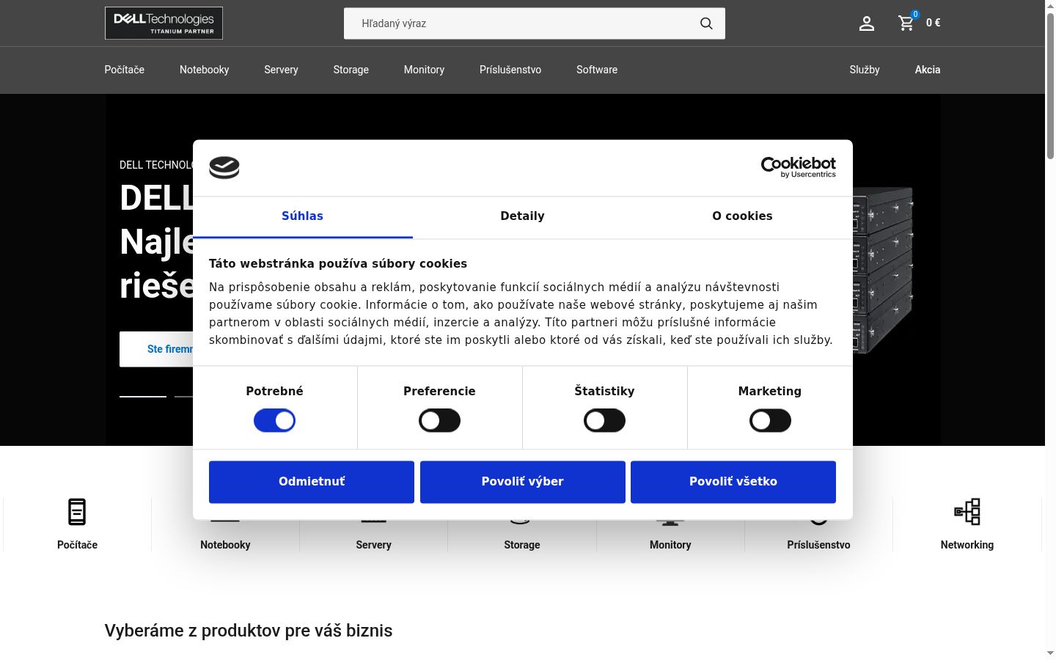Click the Dell Technologies Titanium Partner logo
The image size is (1056, 660).
click(x=164, y=23)
